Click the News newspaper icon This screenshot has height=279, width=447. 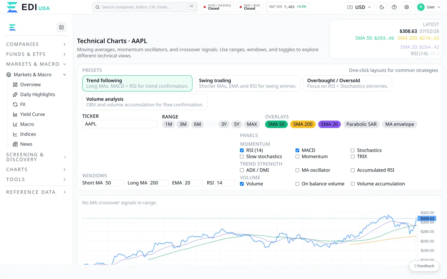pos(15,144)
